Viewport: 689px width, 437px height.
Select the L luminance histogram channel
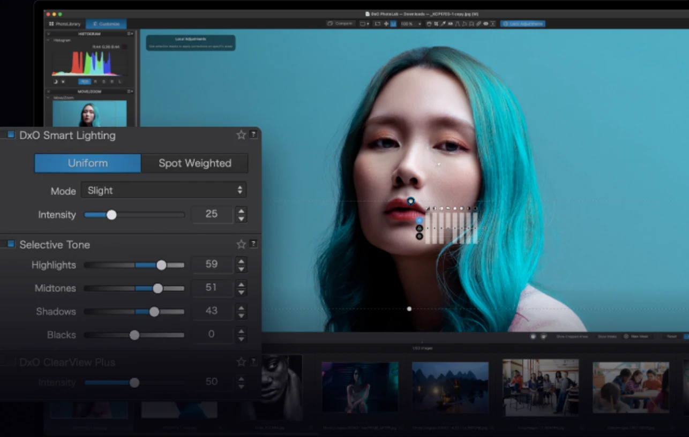[120, 81]
